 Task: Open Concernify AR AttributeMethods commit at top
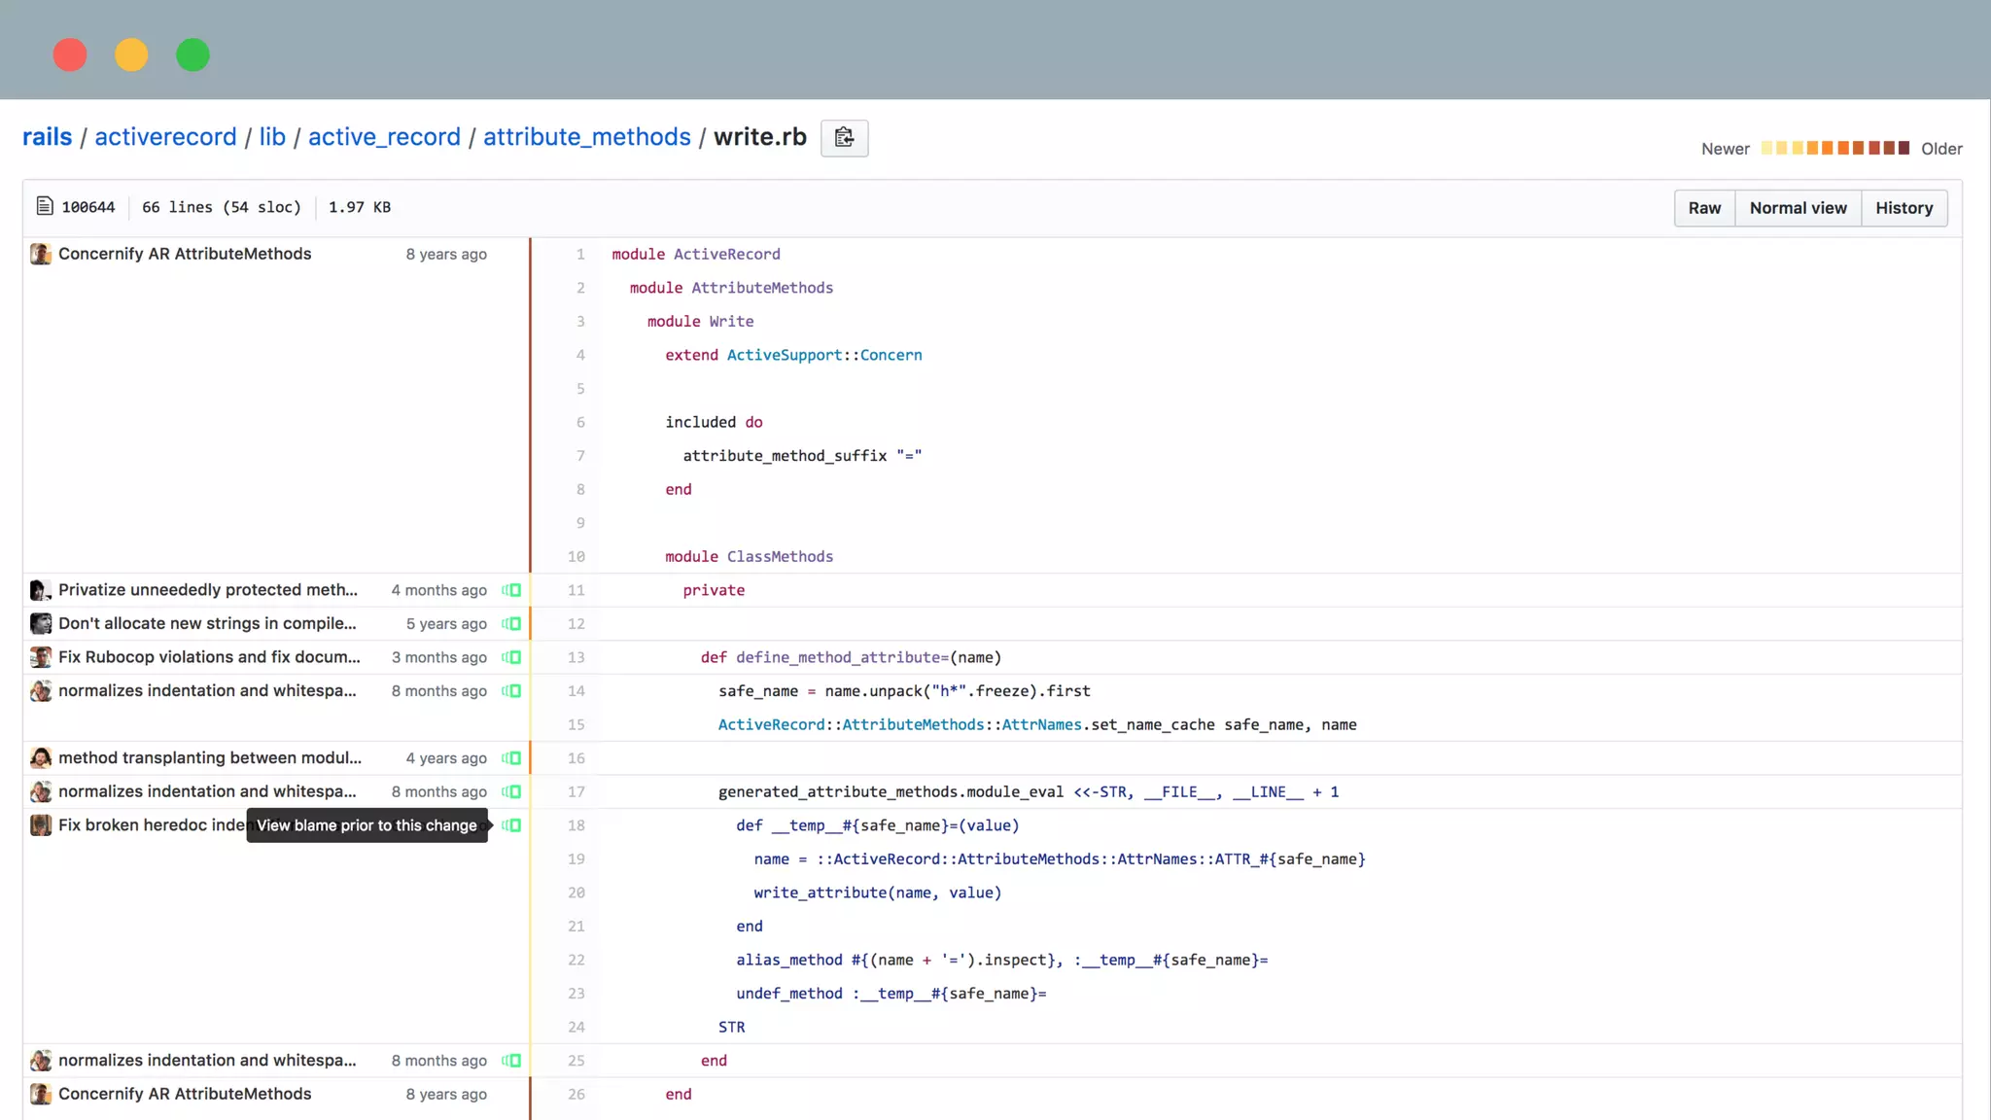(185, 254)
